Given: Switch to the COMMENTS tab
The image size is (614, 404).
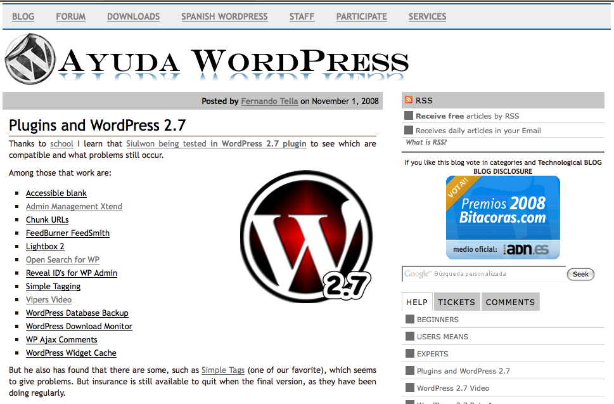Looking at the screenshot, I should coord(510,301).
